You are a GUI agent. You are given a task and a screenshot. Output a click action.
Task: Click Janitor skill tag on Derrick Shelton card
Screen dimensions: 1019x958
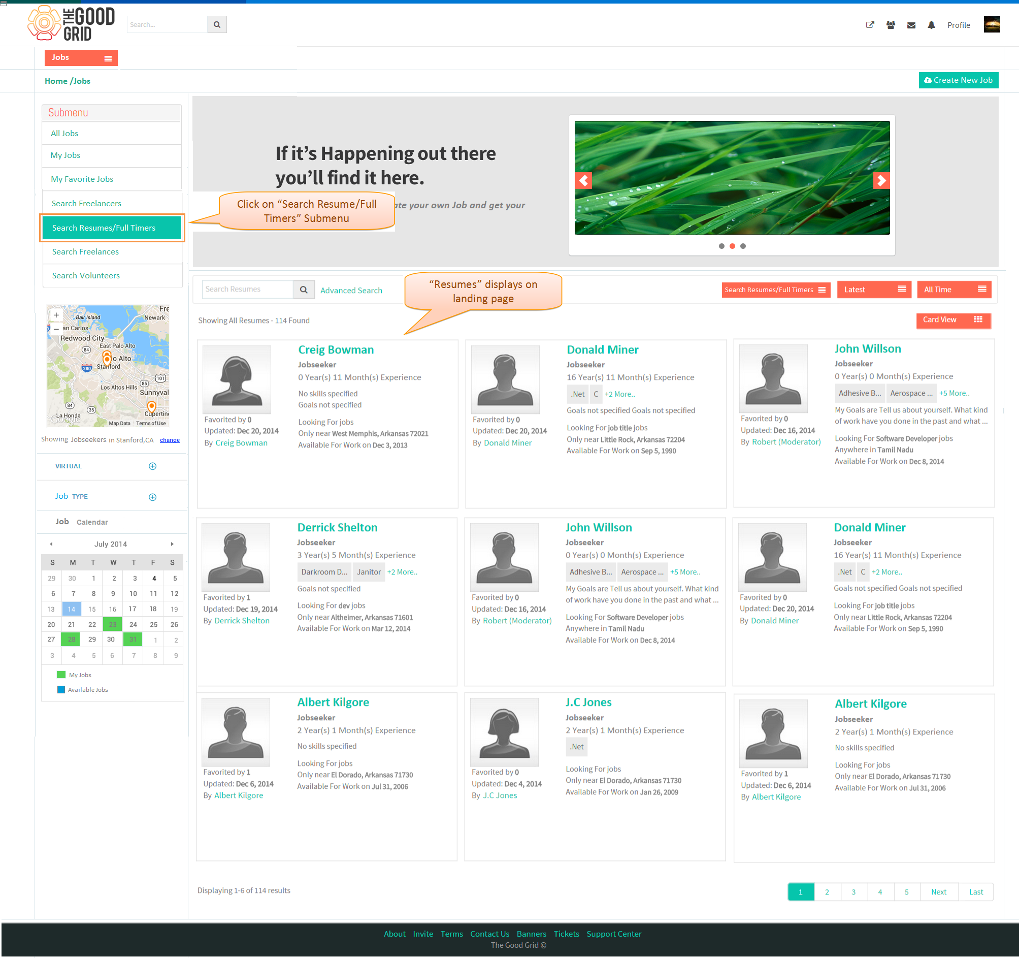tap(369, 572)
